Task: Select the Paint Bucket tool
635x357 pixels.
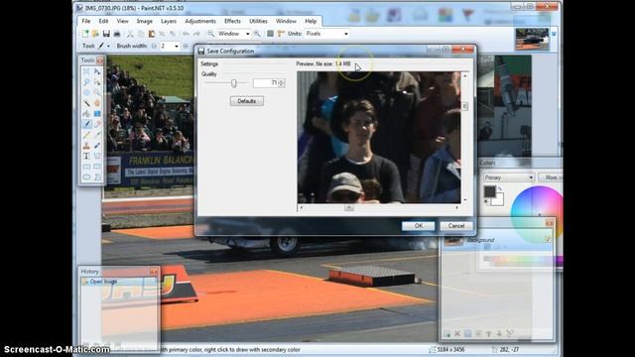Action: coord(86,114)
